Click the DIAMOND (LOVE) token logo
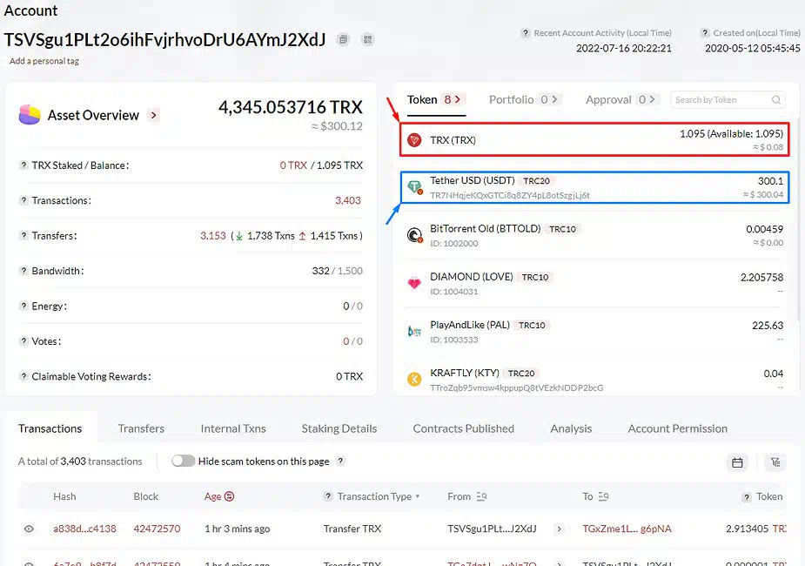 tap(414, 283)
